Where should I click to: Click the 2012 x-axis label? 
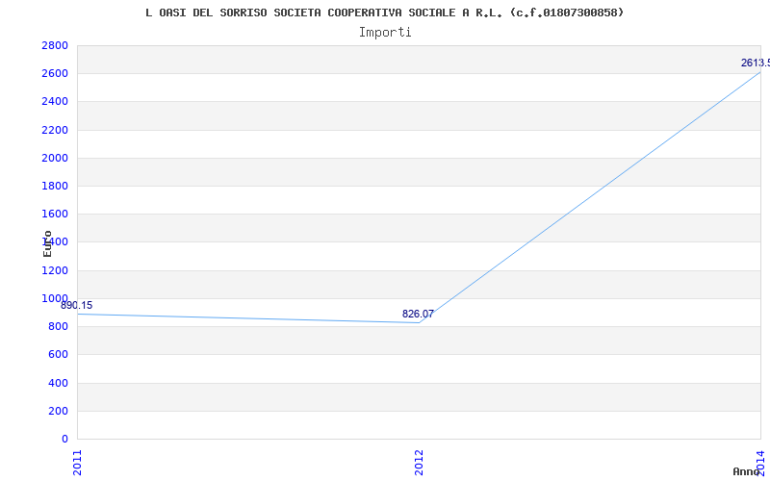[419, 463]
